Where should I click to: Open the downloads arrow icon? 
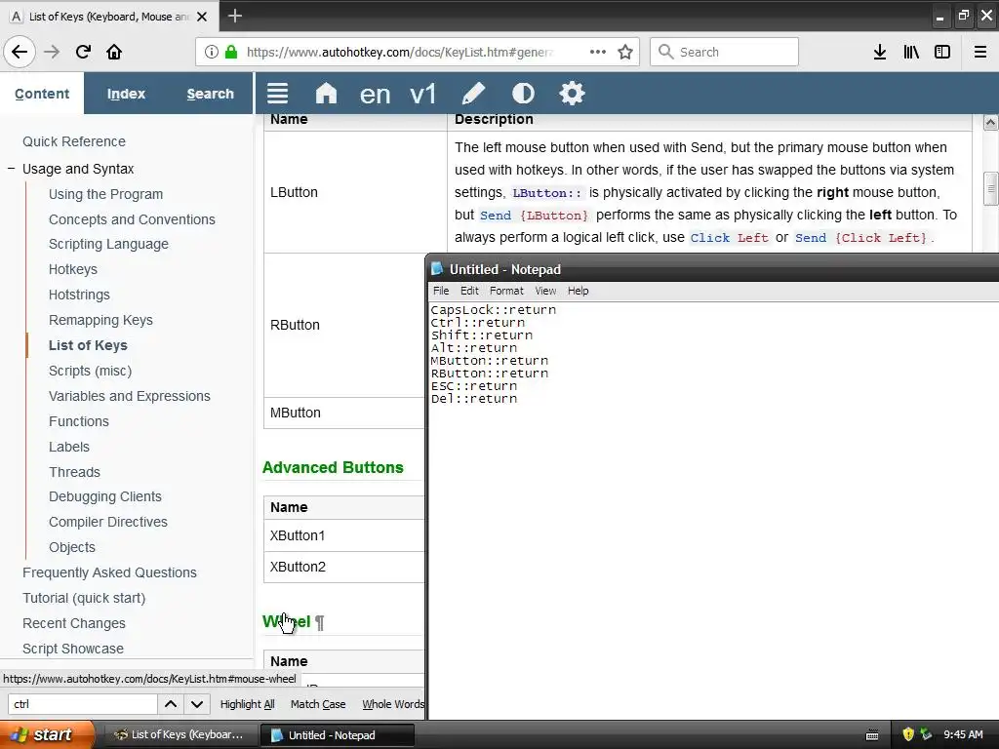pyautogui.click(x=880, y=52)
